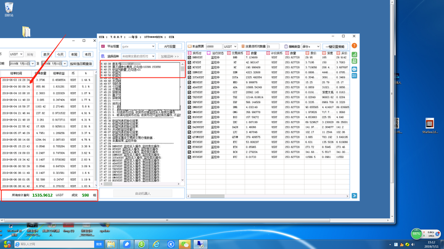Click the 加载品种 >> button
This screenshot has width=444, height=249.
[x=170, y=56]
